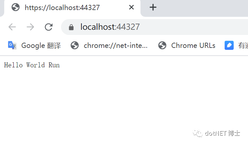Click the WeChat logo in the watermark

pos(197,133)
